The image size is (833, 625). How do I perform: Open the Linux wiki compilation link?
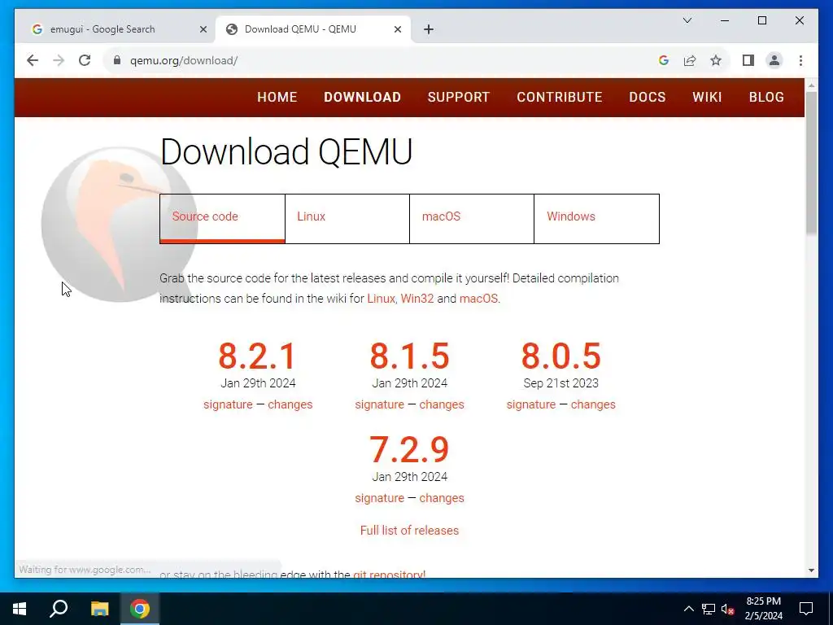pyautogui.click(x=381, y=299)
